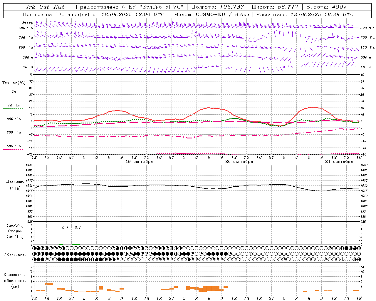
Task: Click the Облачность cloud cover label
Action: tap(15, 255)
